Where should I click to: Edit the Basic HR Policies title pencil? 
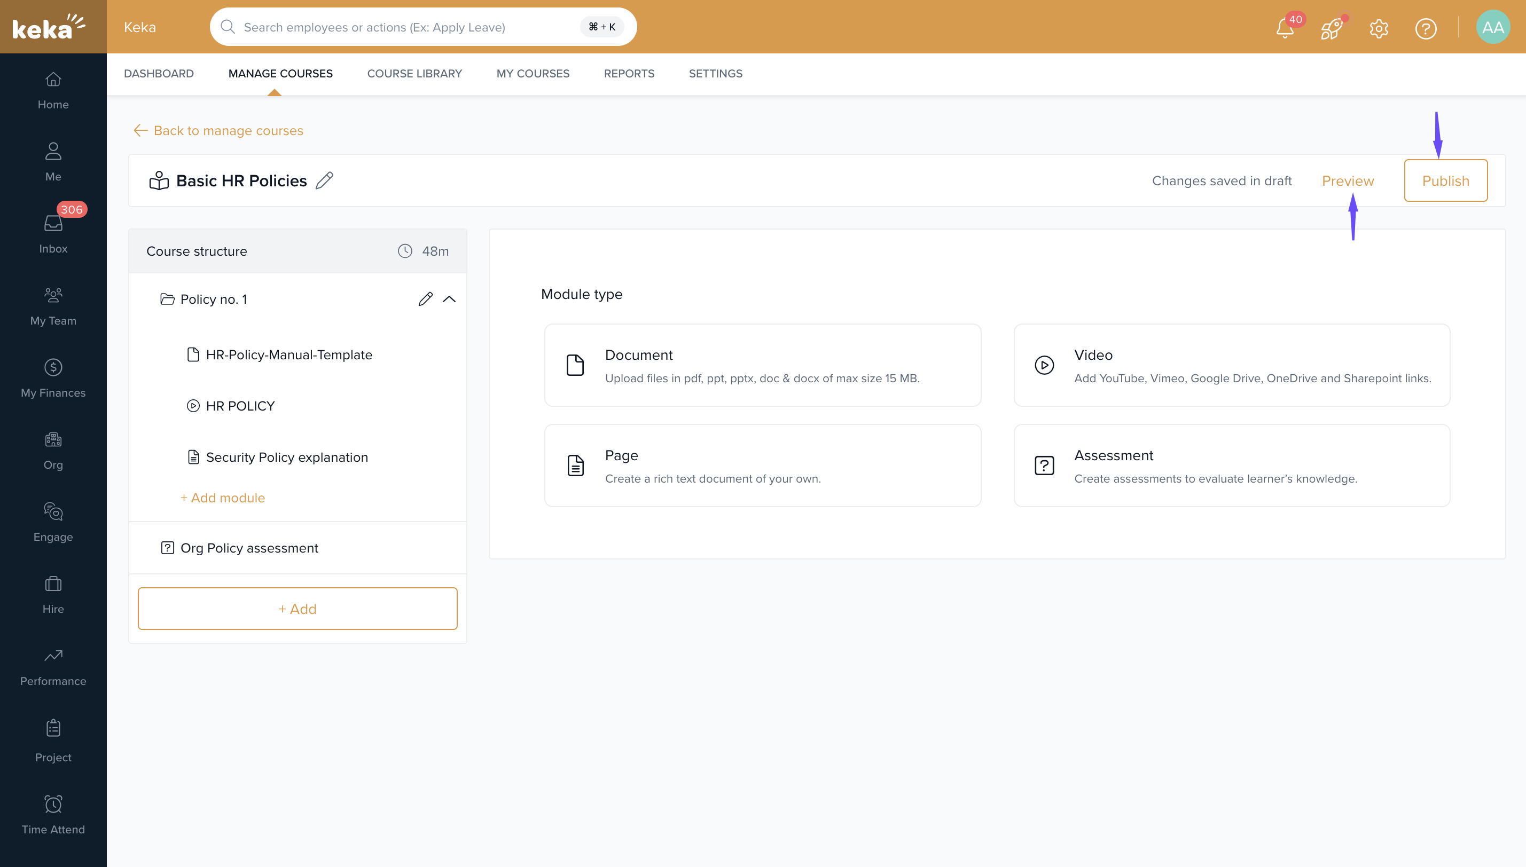[x=325, y=180]
